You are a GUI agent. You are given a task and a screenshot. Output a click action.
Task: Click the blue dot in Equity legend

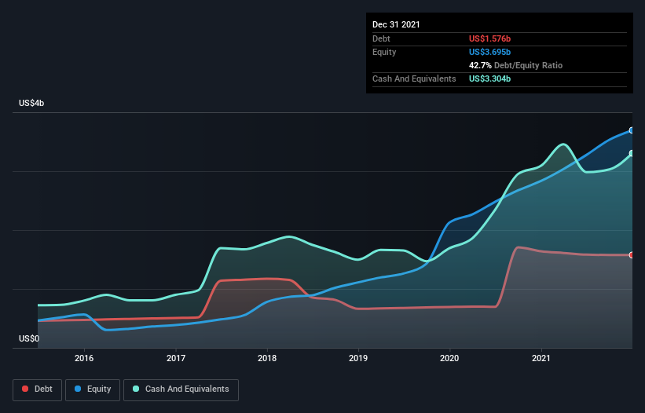pyautogui.click(x=77, y=389)
